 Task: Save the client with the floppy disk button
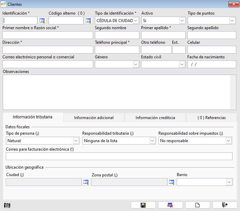tap(143, 205)
